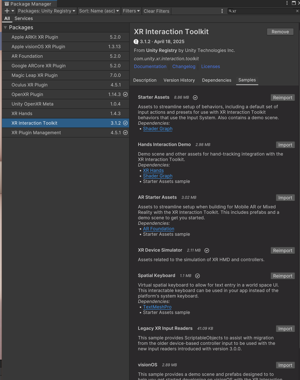Select the XR Plugin Management row
The width and height of the screenshot is (300, 380).
click(66, 133)
